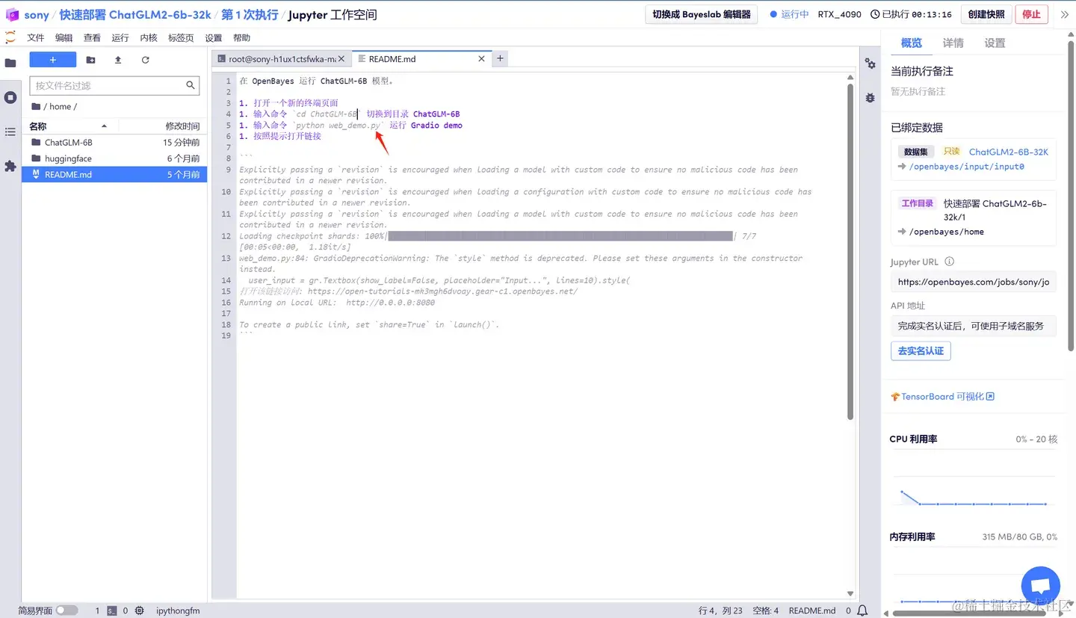This screenshot has width=1076, height=618.
Task: Click the 创建快照 button
Action: [x=986, y=14]
